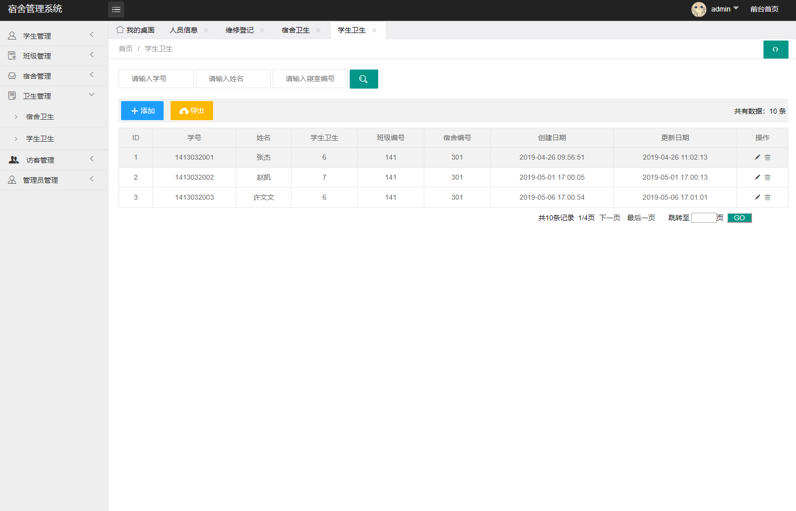Screen dimensions: 796x511
Task: Expand the 宿舍管理 menu chevron
Action: [92, 75]
